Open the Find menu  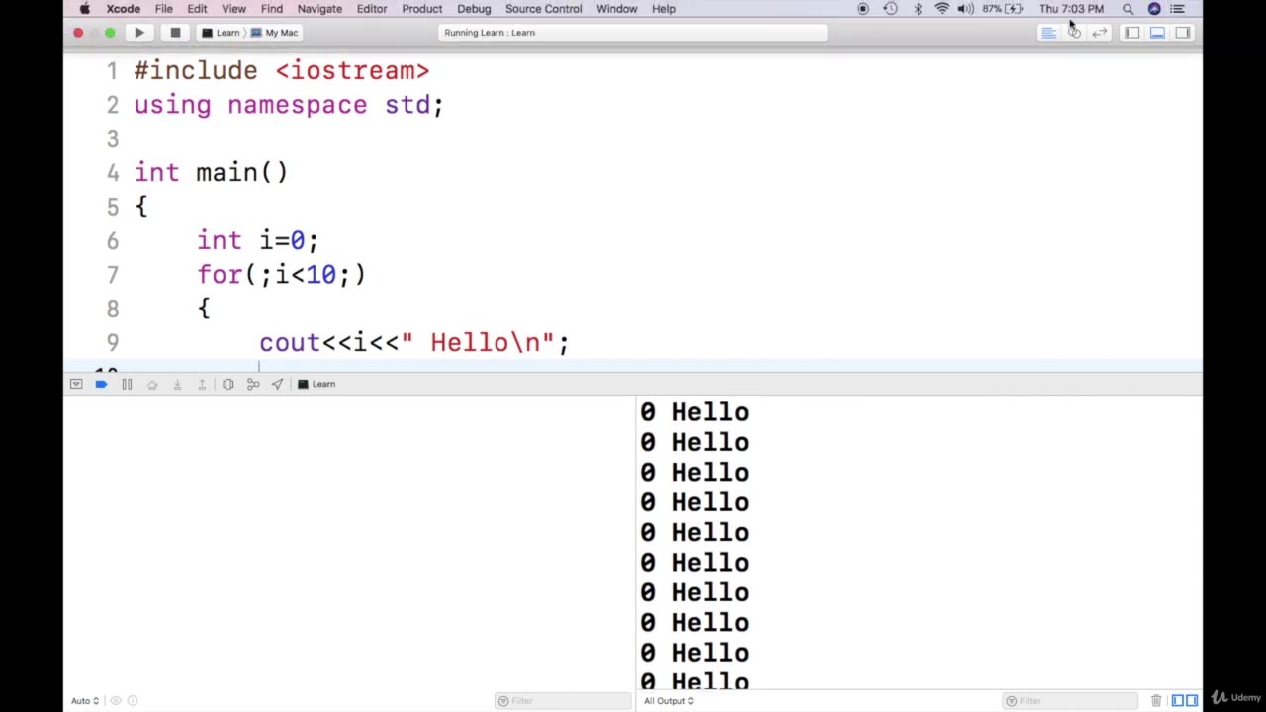[x=272, y=9]
